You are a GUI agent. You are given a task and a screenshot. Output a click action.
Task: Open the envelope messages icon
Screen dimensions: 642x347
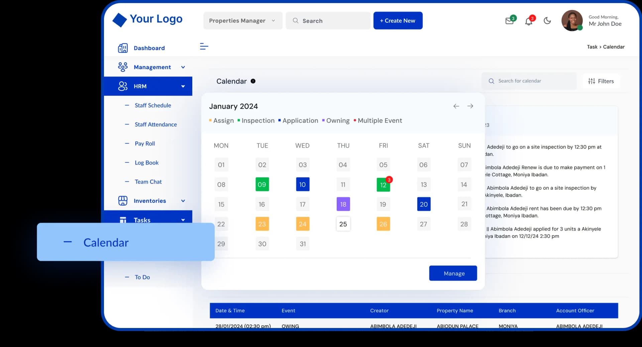510,21
